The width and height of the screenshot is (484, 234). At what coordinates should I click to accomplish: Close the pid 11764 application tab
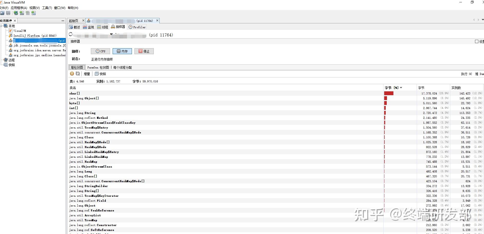click(157, 21)
